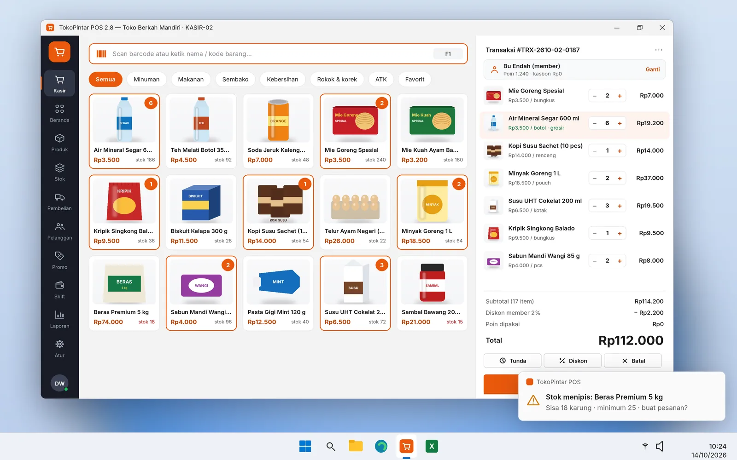Filter products by Sembako category
Screen dimensions: 737x460
[x=235, y=79]
